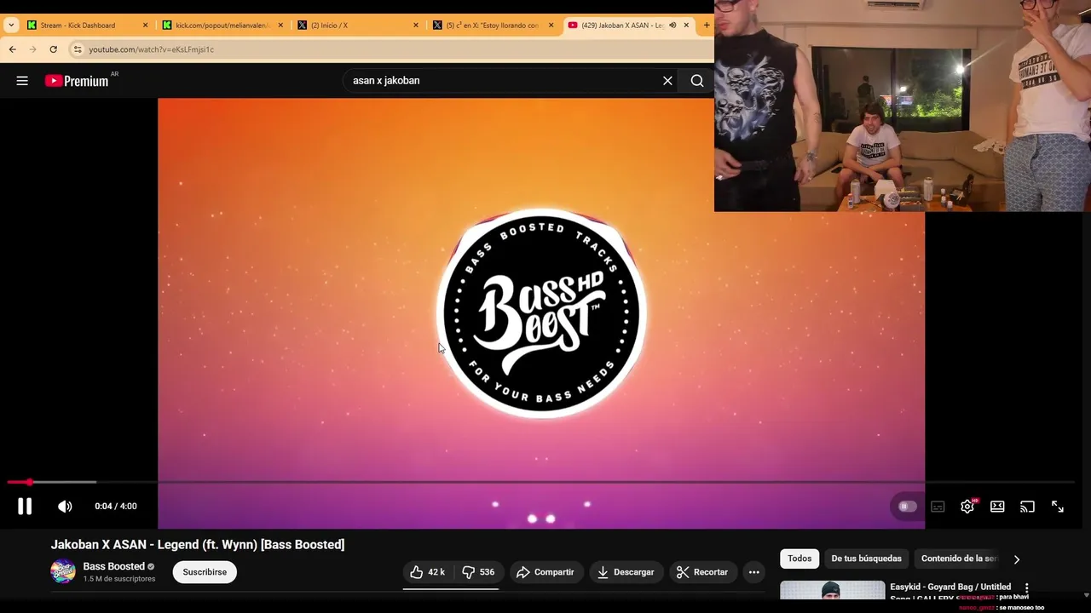This screenshot has height=613, width=1091.
Task: Select the Todos filter chip
Action: pyautogui.click(x=799, y=559)
